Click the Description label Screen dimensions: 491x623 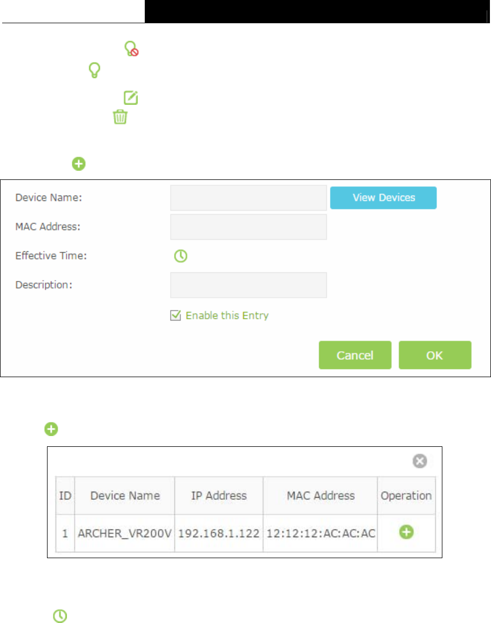point(44,285)
